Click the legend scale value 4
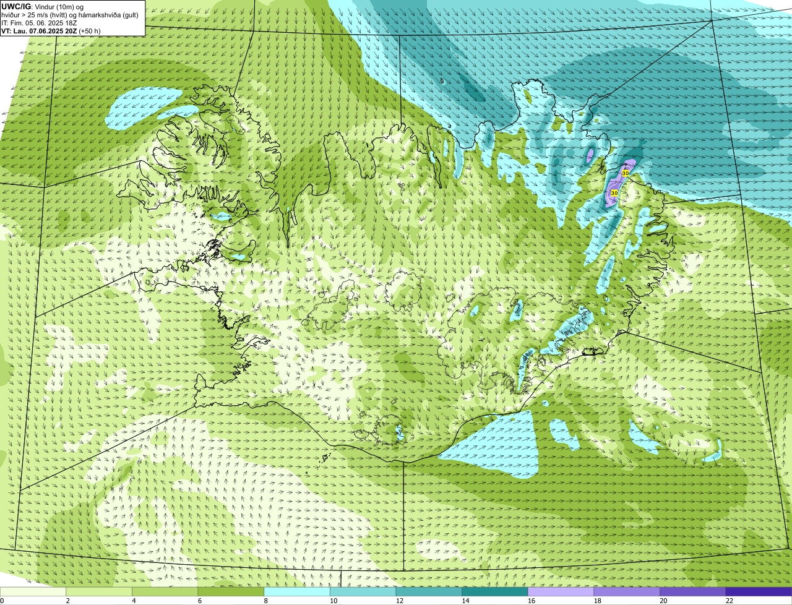This screenshot has height=605, width=792. (134, 601)
